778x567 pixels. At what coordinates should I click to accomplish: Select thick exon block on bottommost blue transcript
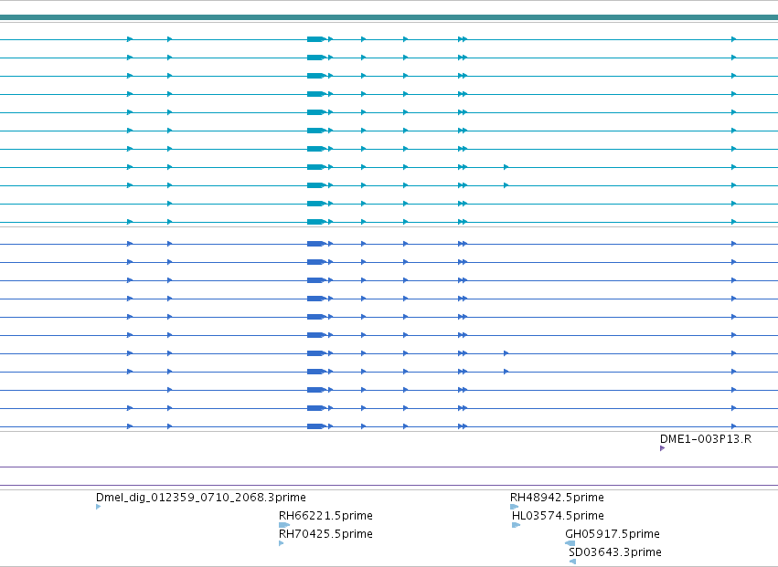click(316, 426)
